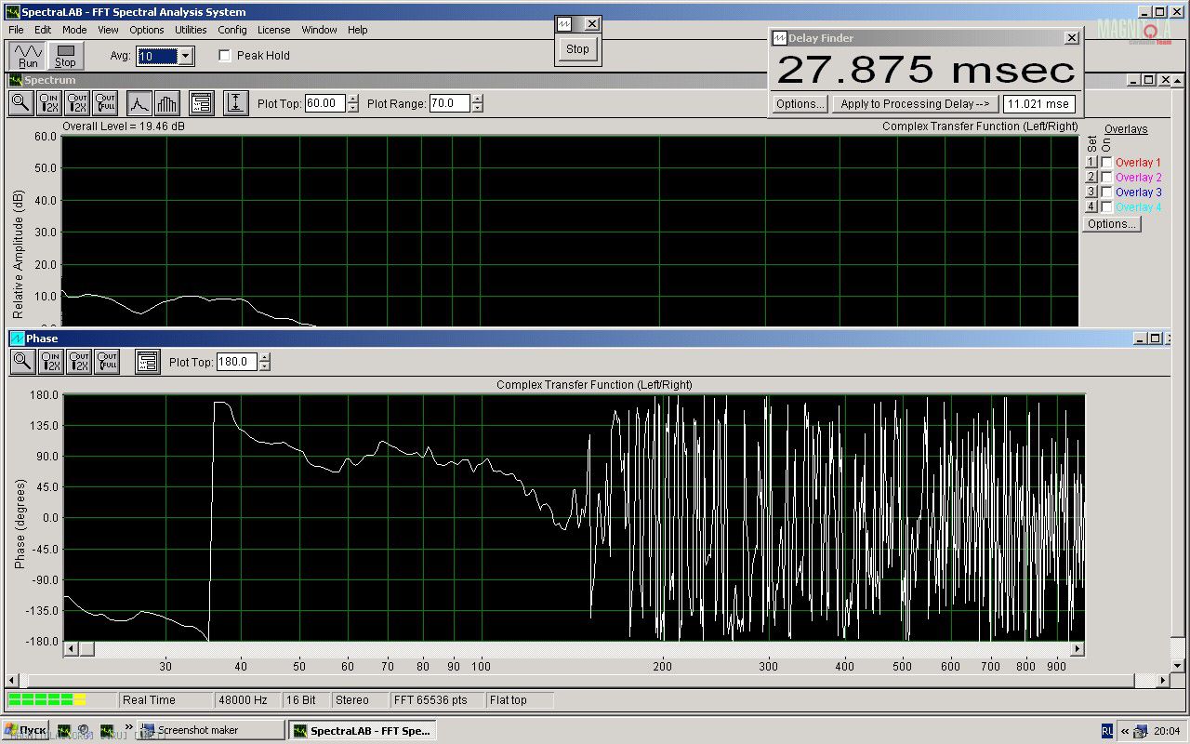Viewport: 1190px width, 744px height.
Task: Open the File menu
Action: pos(16,30)
